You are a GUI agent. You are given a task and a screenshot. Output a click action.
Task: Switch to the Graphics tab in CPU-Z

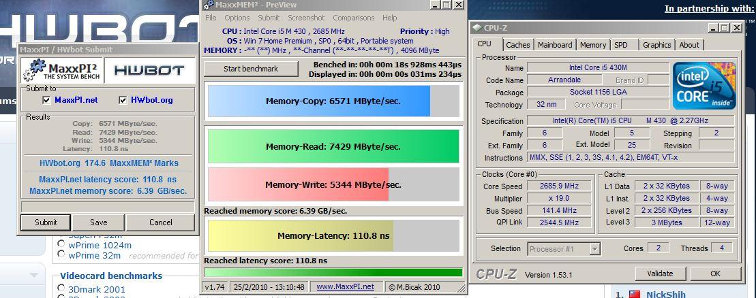pyautogui.click(x=656, y=45)
